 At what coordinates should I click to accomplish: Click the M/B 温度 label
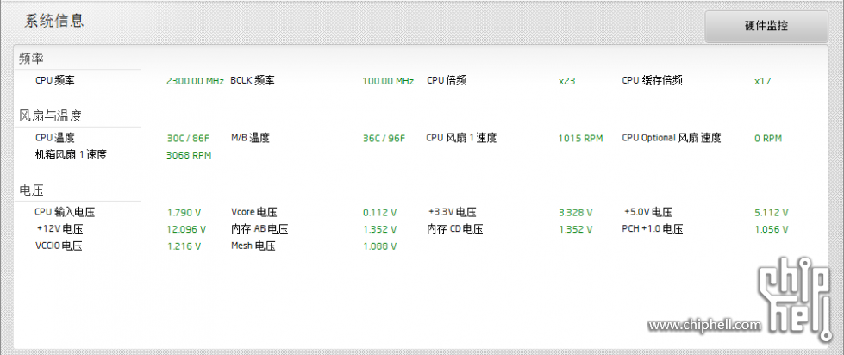[250, 138]
